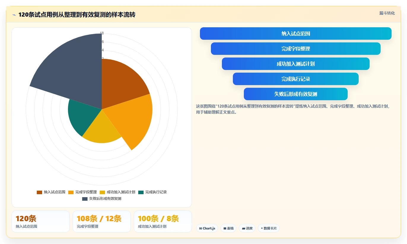Click legend text 失败后形成有效复测
This screenshot has height=244, width=407.
coord(105,199)
